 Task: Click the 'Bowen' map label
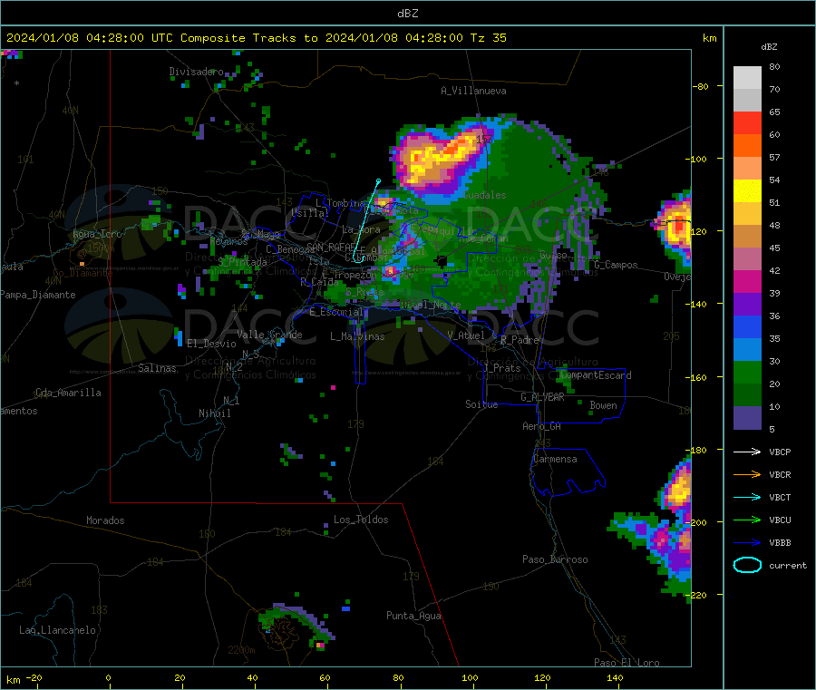603,405
